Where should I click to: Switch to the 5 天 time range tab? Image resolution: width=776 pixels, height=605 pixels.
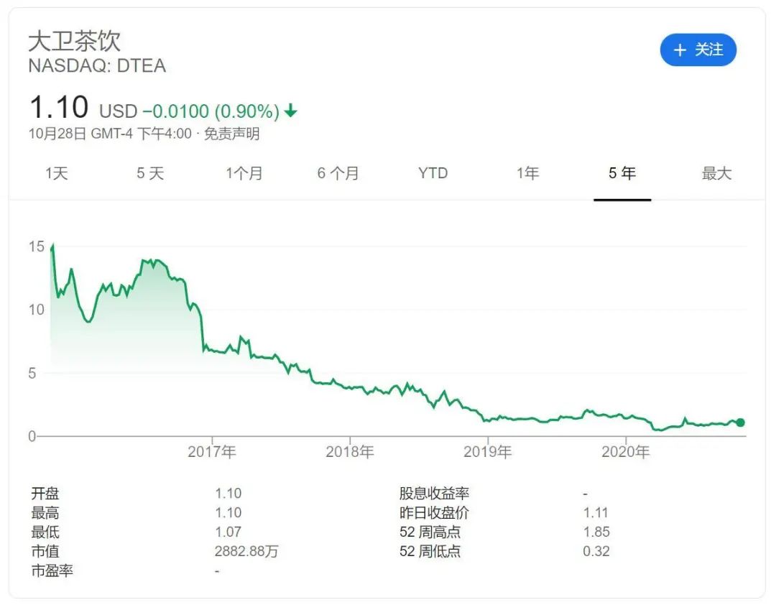tap(150, 173)
